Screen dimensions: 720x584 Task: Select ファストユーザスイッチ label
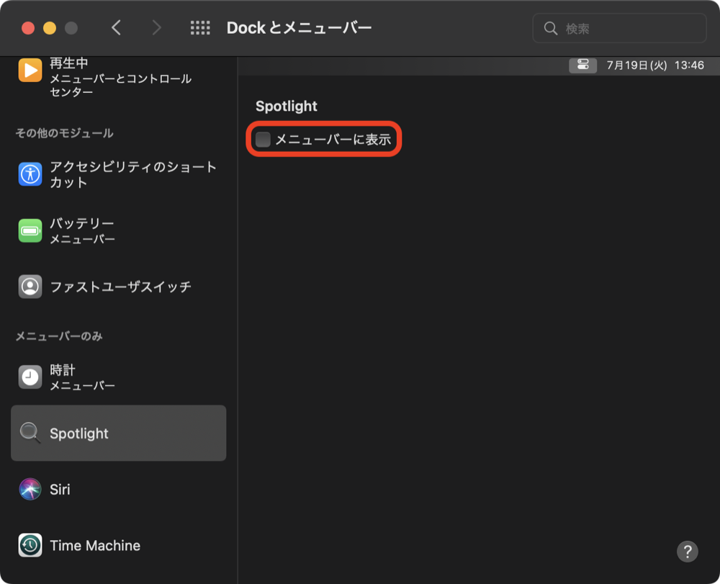[x=120, y=287]
